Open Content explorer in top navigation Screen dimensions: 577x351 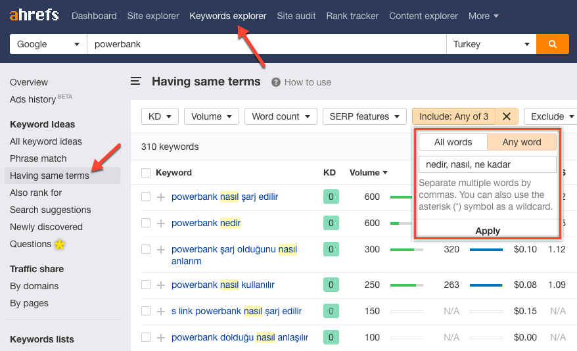click(424, 16)
